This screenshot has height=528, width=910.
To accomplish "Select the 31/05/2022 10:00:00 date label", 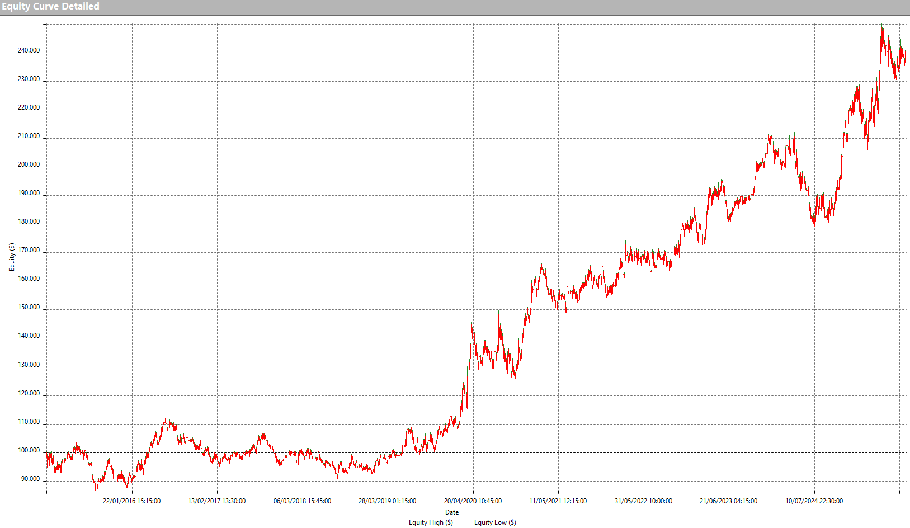I will pyautogui.click(x=643, y=501).
